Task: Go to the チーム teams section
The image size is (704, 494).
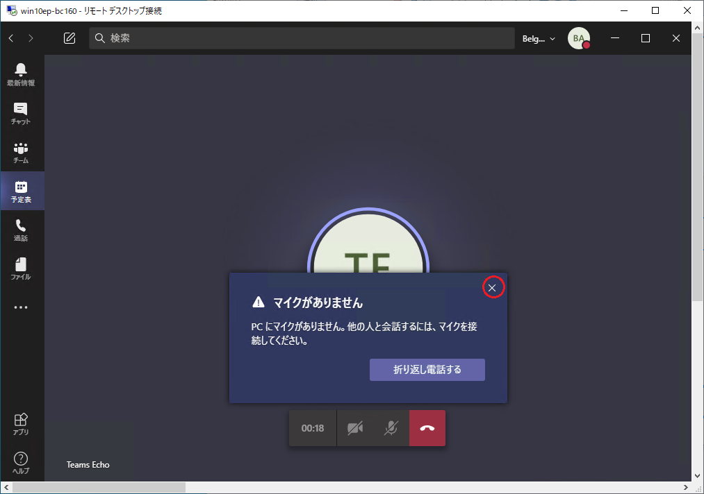Action: (x=21, y=153)
